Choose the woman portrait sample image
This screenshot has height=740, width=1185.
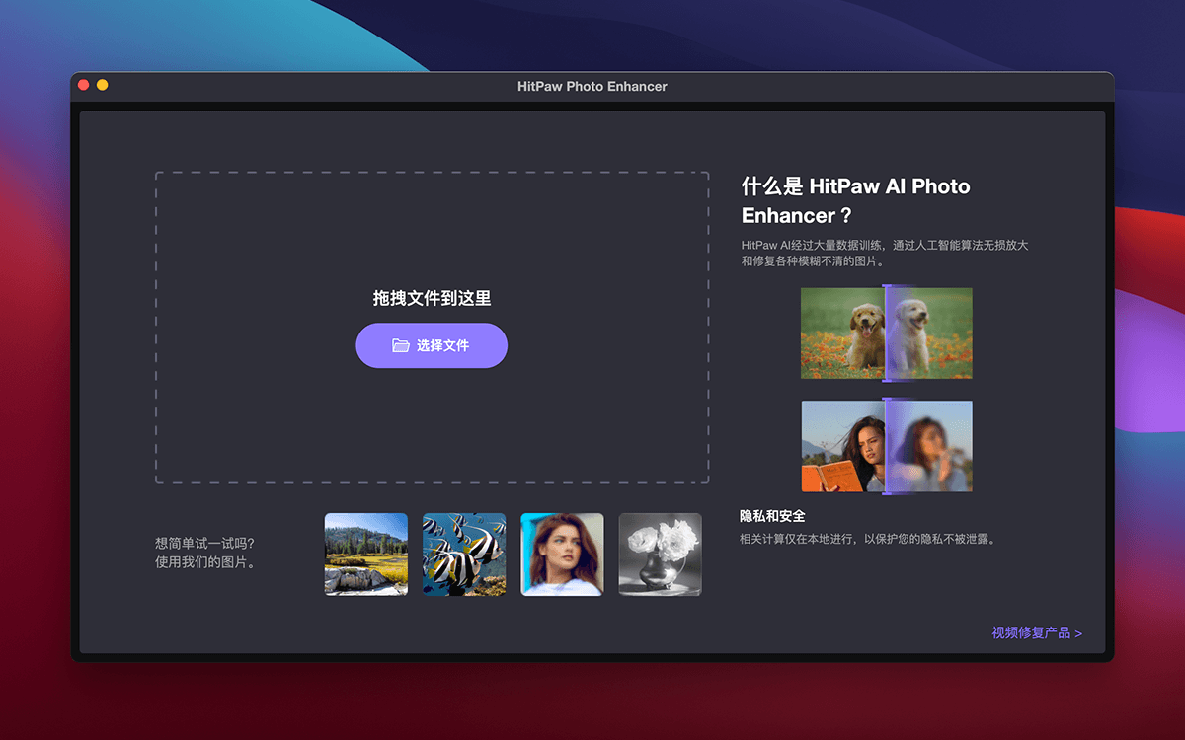click(x=562, y=555)
